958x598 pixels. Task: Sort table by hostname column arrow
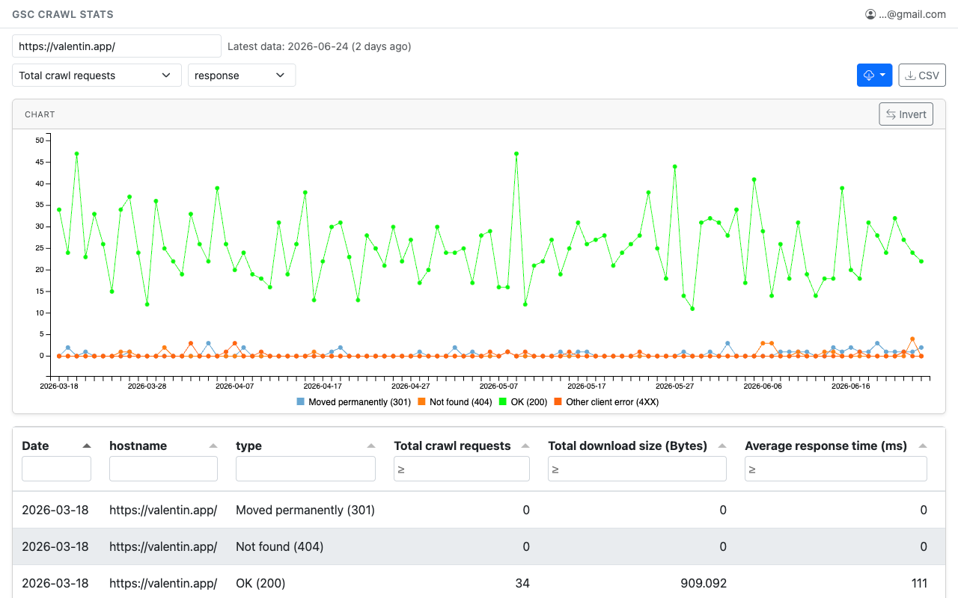[x=213, y=446]
